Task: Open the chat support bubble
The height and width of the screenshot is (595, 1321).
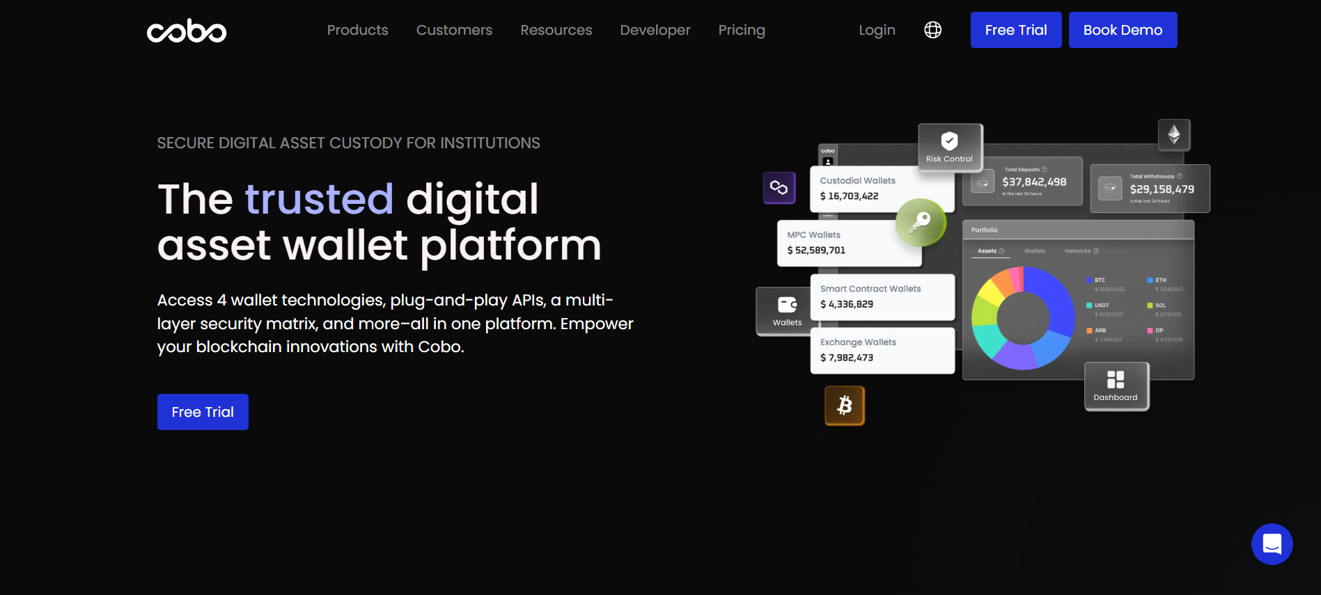Action: pyautogui.click(x=1272, y=544)
